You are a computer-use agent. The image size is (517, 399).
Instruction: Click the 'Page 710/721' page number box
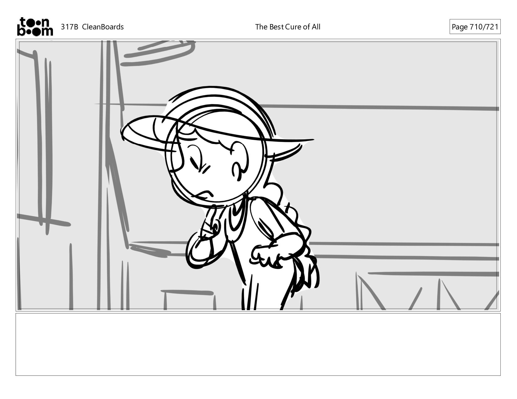tap(475, 27)
